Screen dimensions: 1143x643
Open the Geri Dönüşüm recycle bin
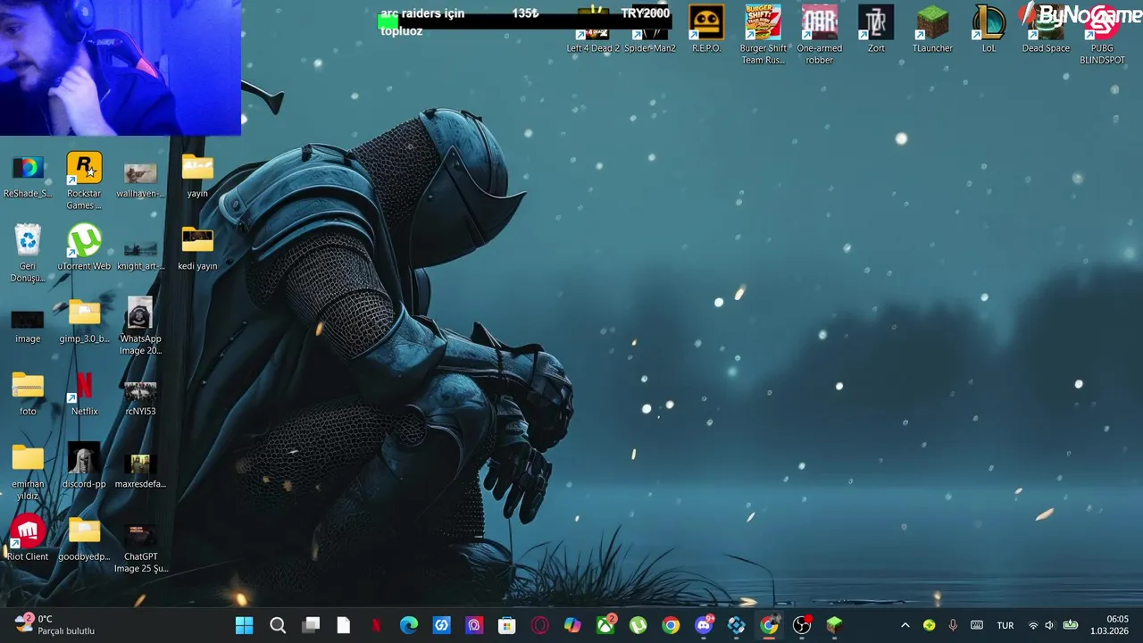coord(28,254)
